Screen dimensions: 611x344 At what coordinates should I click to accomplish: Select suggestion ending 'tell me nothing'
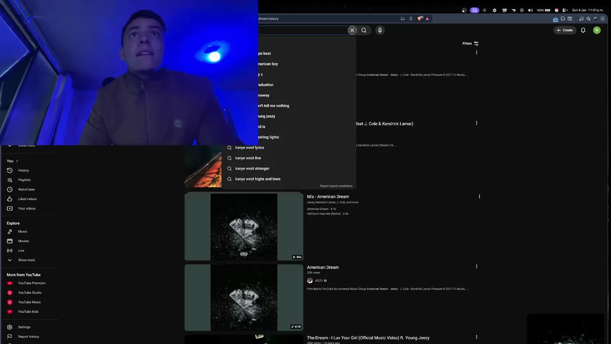click(x=307, y=106)
